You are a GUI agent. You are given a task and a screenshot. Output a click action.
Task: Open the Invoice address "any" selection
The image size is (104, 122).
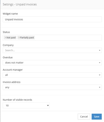(x=52, y=87)
